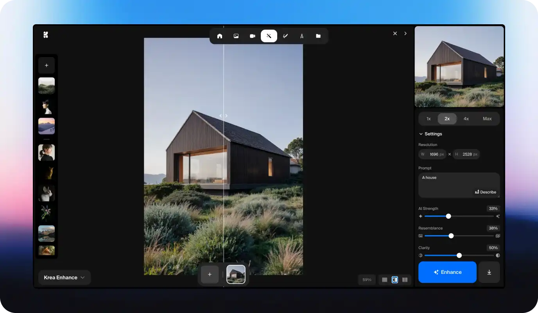Screen dimensions: 538x313
Task: Switch to single image view mode
Action: [x=385, y=280]
